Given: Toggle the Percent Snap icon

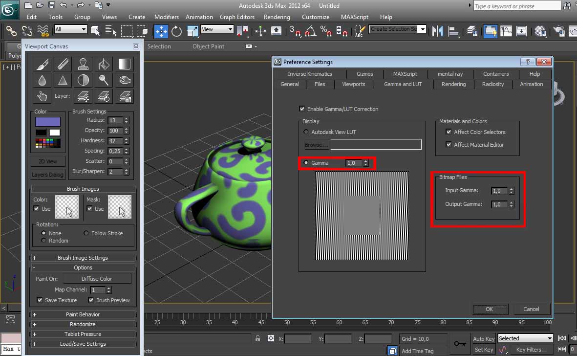Looking at the screenshot, I should coord(326,31).
